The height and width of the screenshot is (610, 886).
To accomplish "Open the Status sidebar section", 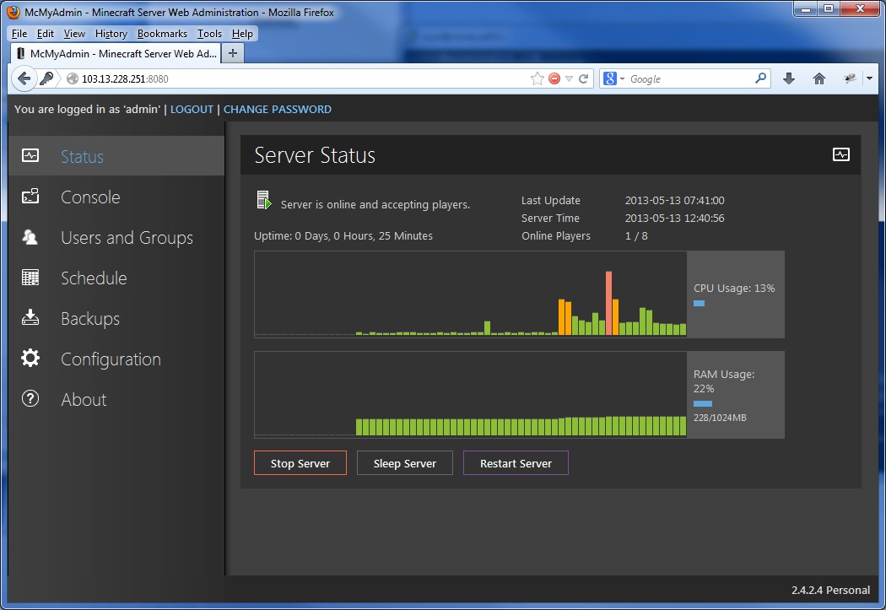I will coord(116,156).
